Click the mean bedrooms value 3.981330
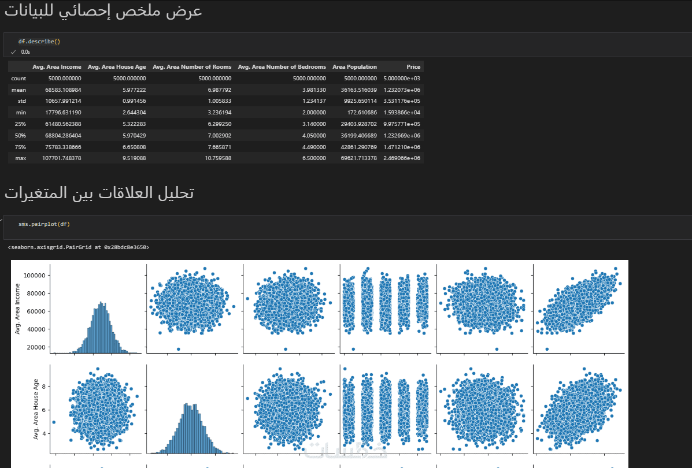 [314, 90]
